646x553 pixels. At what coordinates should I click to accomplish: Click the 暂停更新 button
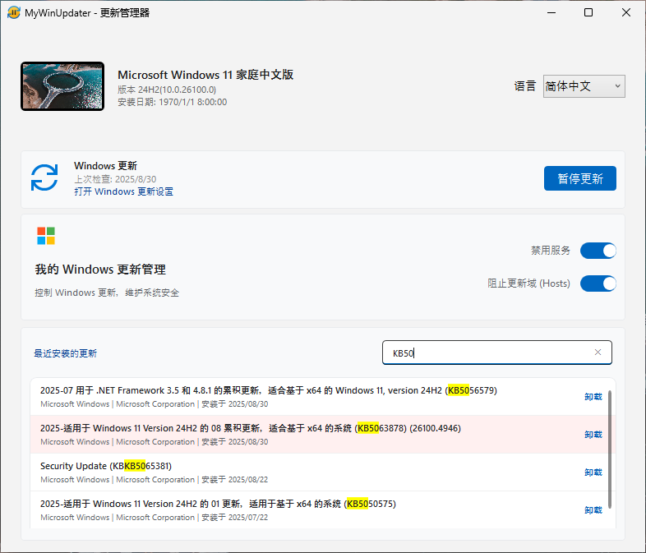click(x=580, y=178)
